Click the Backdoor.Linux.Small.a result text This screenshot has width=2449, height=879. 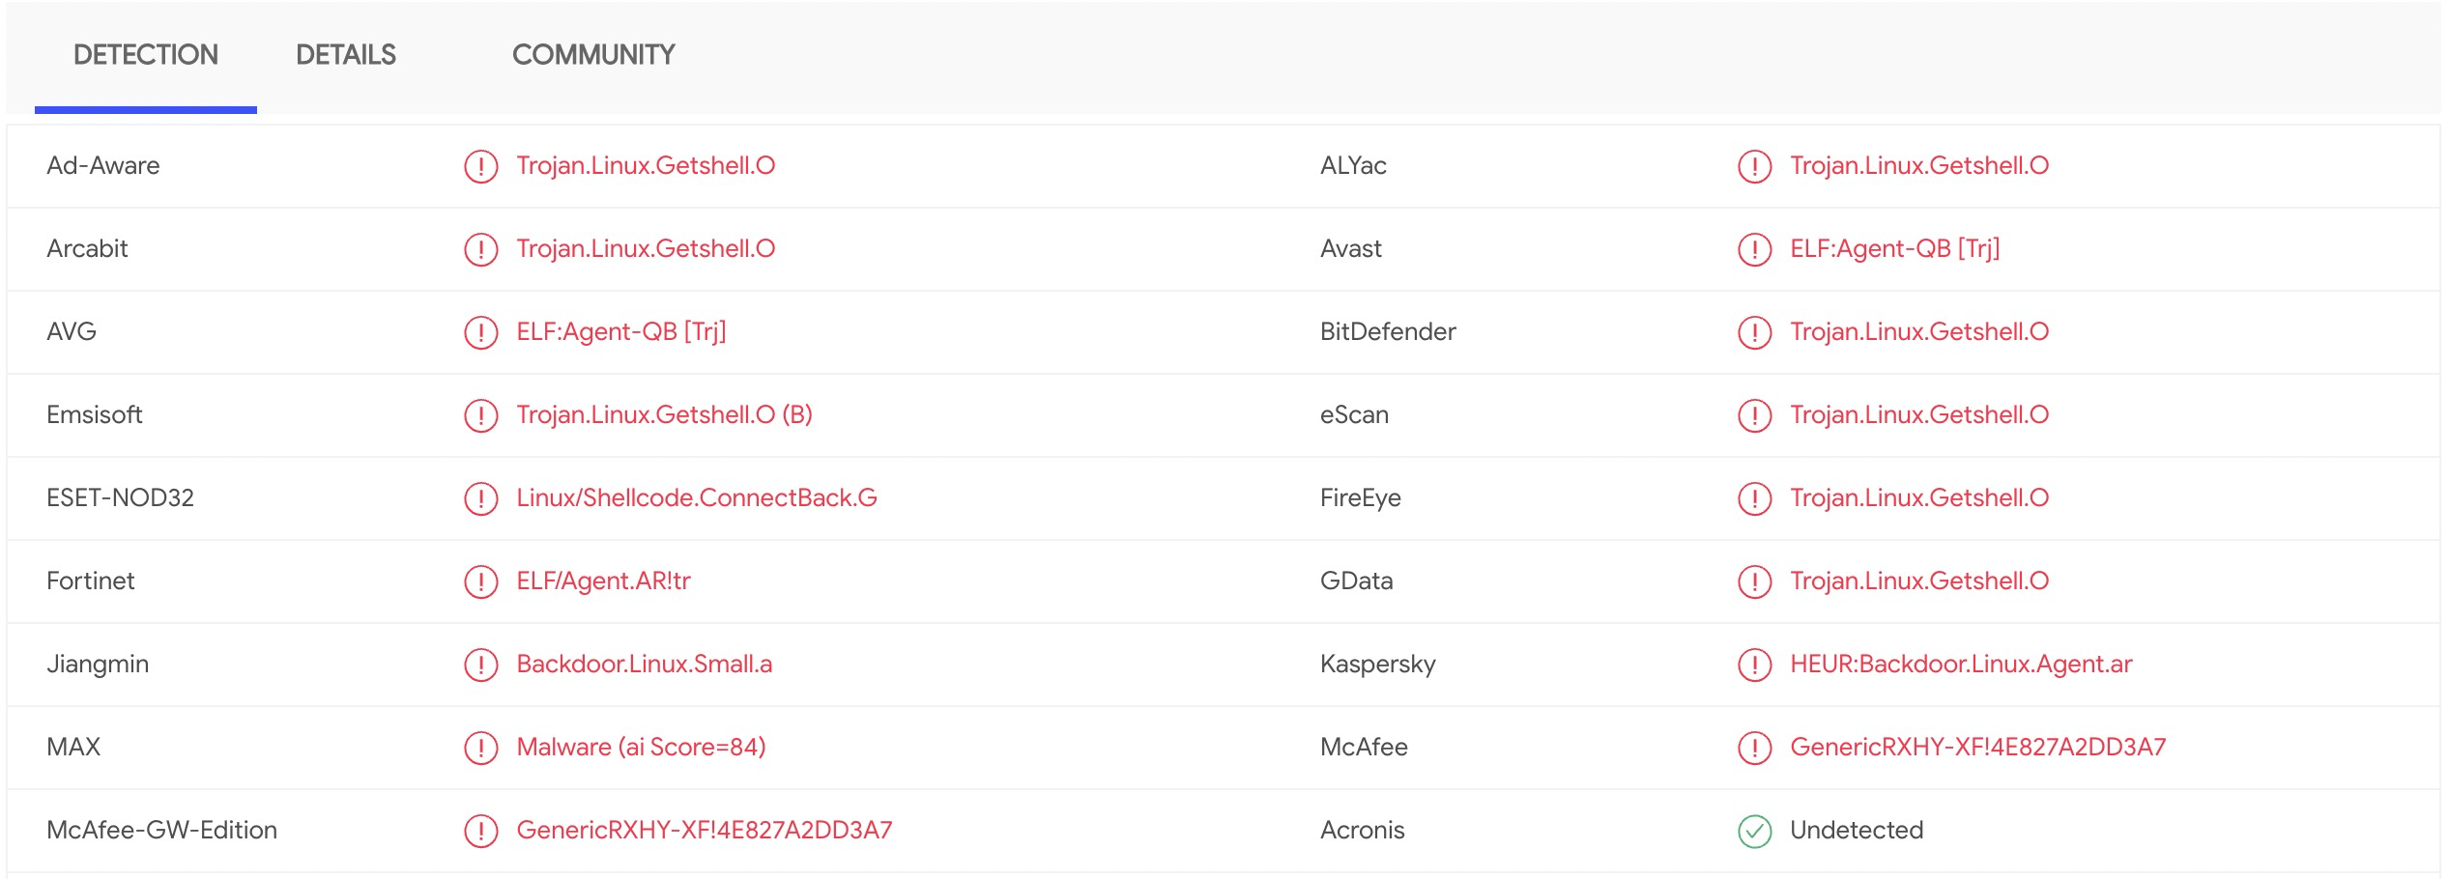(x=644, y=664)
